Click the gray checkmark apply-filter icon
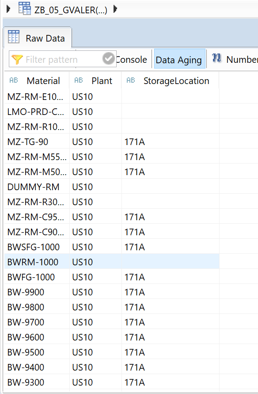The width and height of the screenshot is (258, 394). tap(108, 58)
